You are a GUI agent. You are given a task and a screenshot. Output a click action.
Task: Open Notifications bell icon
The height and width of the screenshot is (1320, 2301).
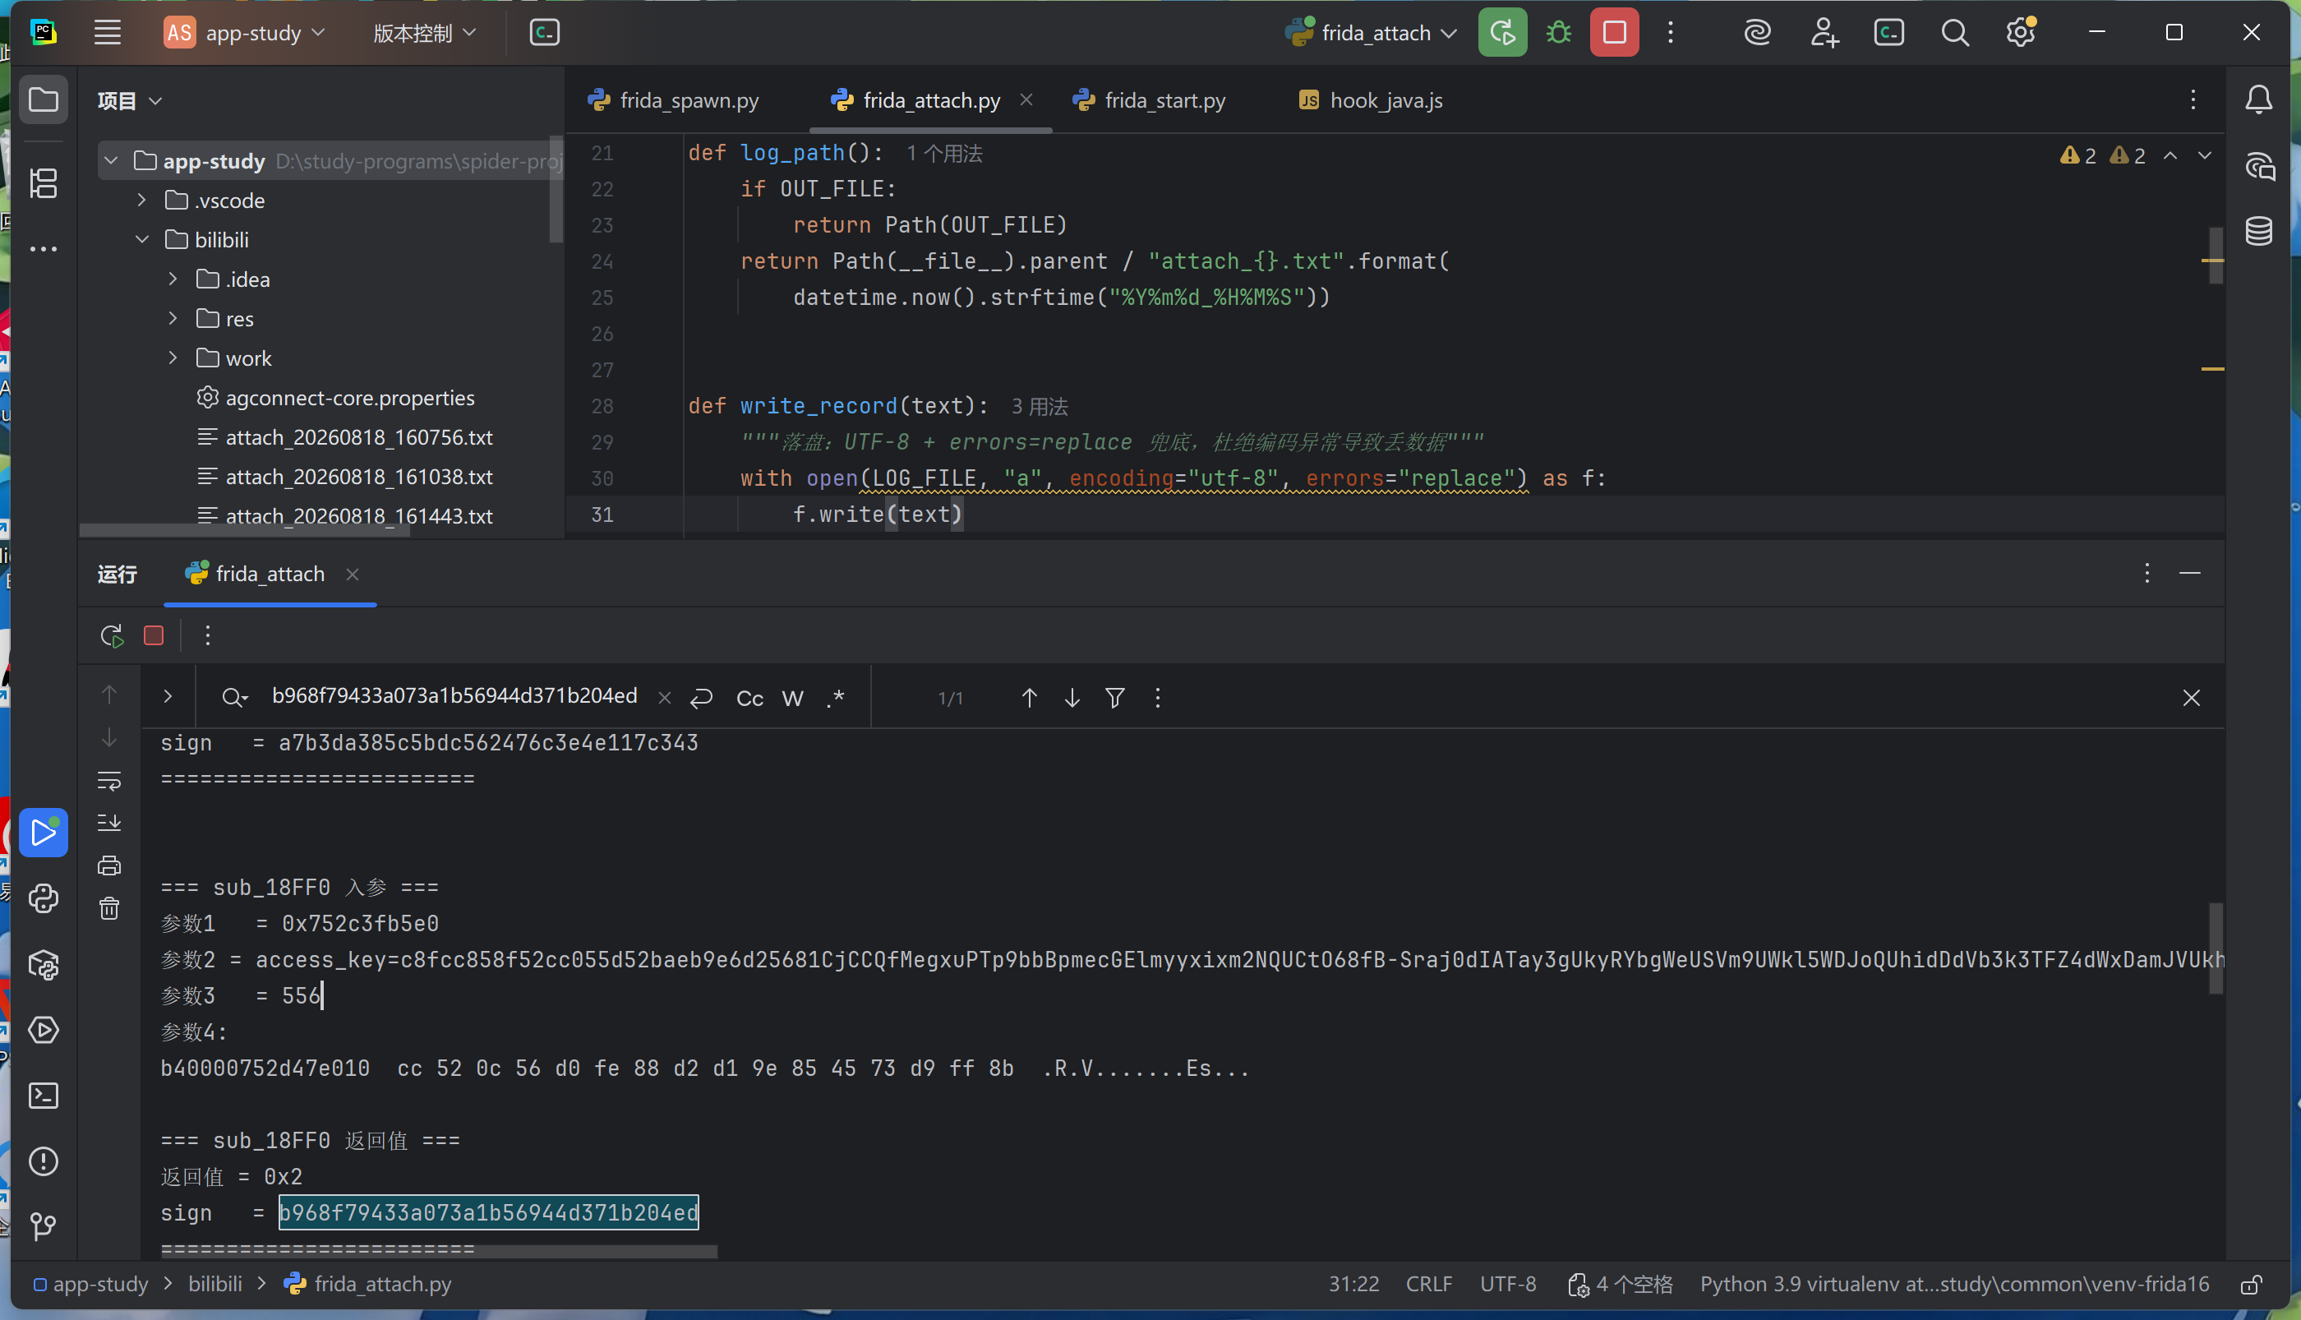[2257, 99]
